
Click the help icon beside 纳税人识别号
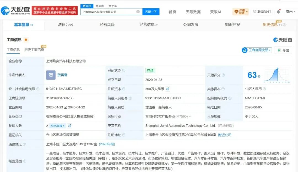pyautogui.click(x=130, y=98)
